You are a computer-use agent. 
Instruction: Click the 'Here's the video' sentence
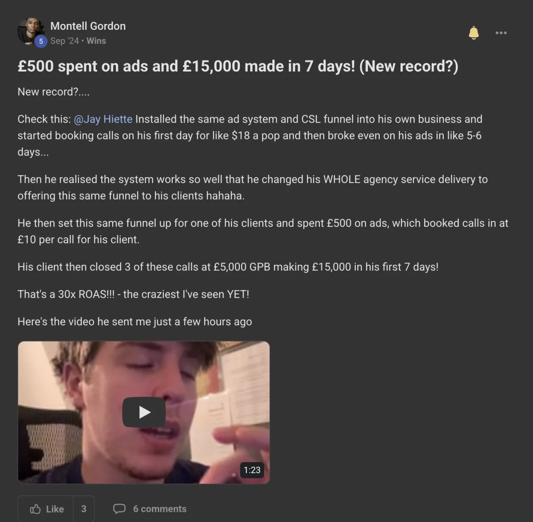click(135, 322)
